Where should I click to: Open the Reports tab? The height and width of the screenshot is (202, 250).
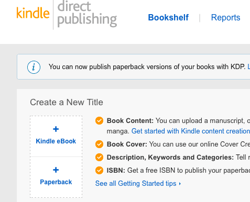(225, 17)
